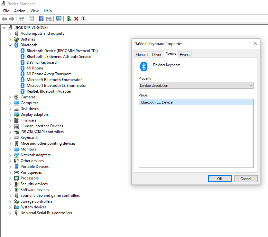Expand the System devices category
The width and height of the screenshot is (268, 237).
click(10, 207)
